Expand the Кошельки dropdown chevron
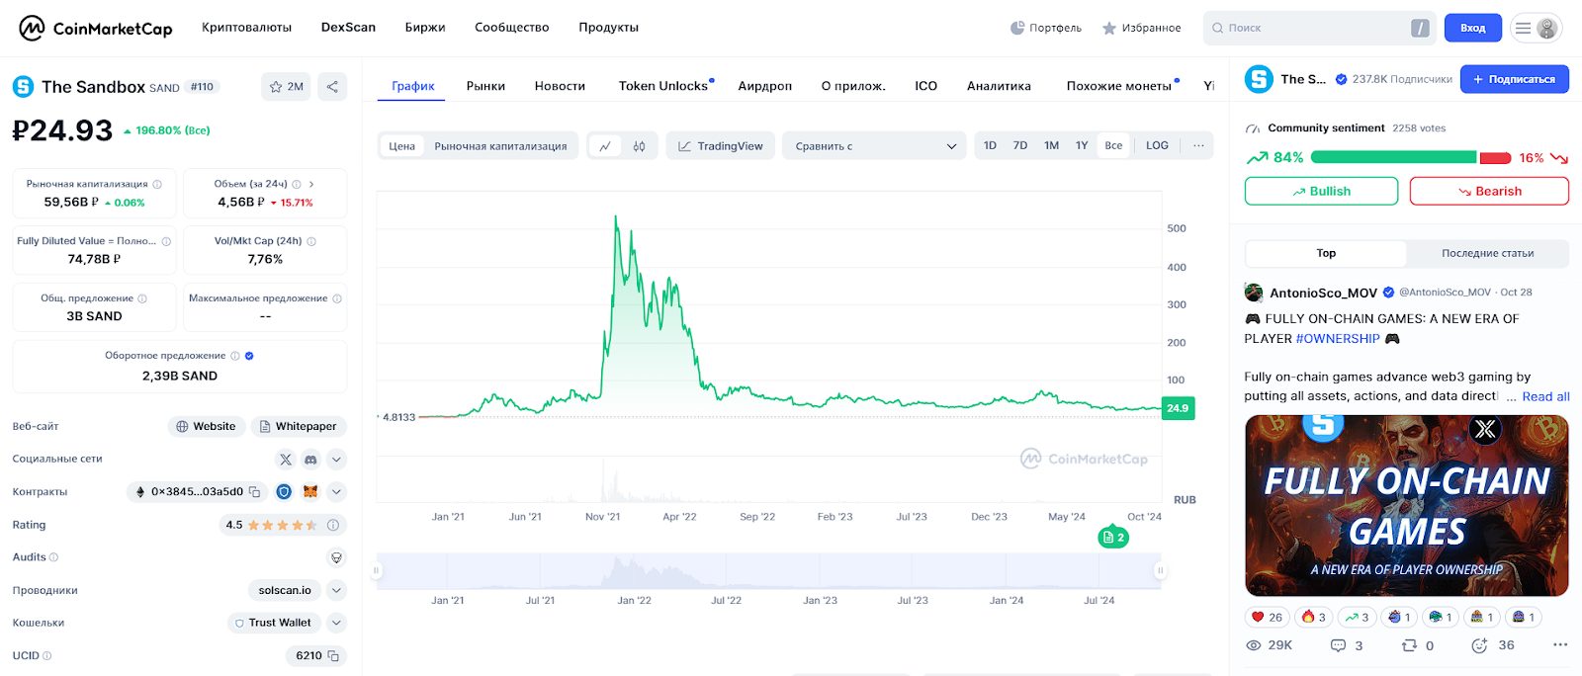The height and width of the screenshot is (676, 1582). click(x=336, y=623)
